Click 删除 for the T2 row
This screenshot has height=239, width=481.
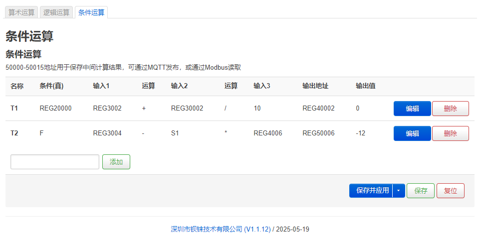click(x=451, y=133)
